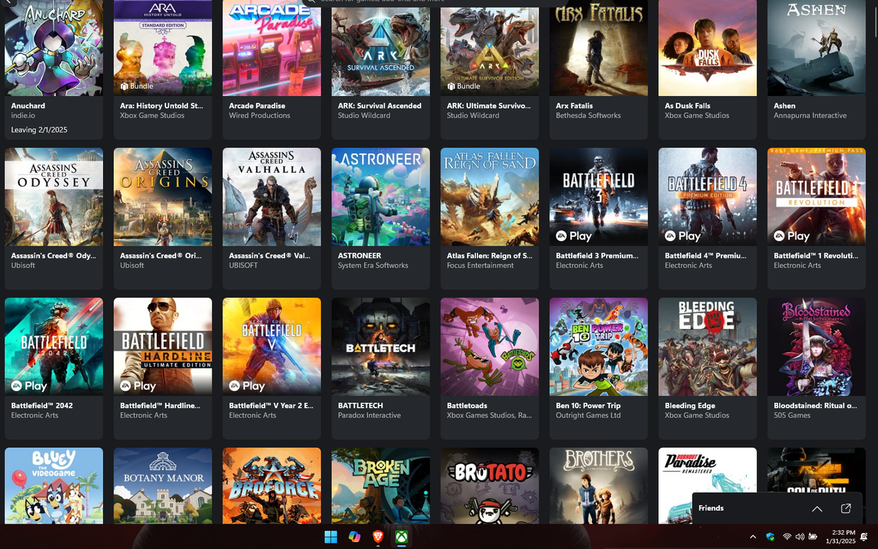Show hidden system tray icons
878x549 pixels.
coord(753,537)
